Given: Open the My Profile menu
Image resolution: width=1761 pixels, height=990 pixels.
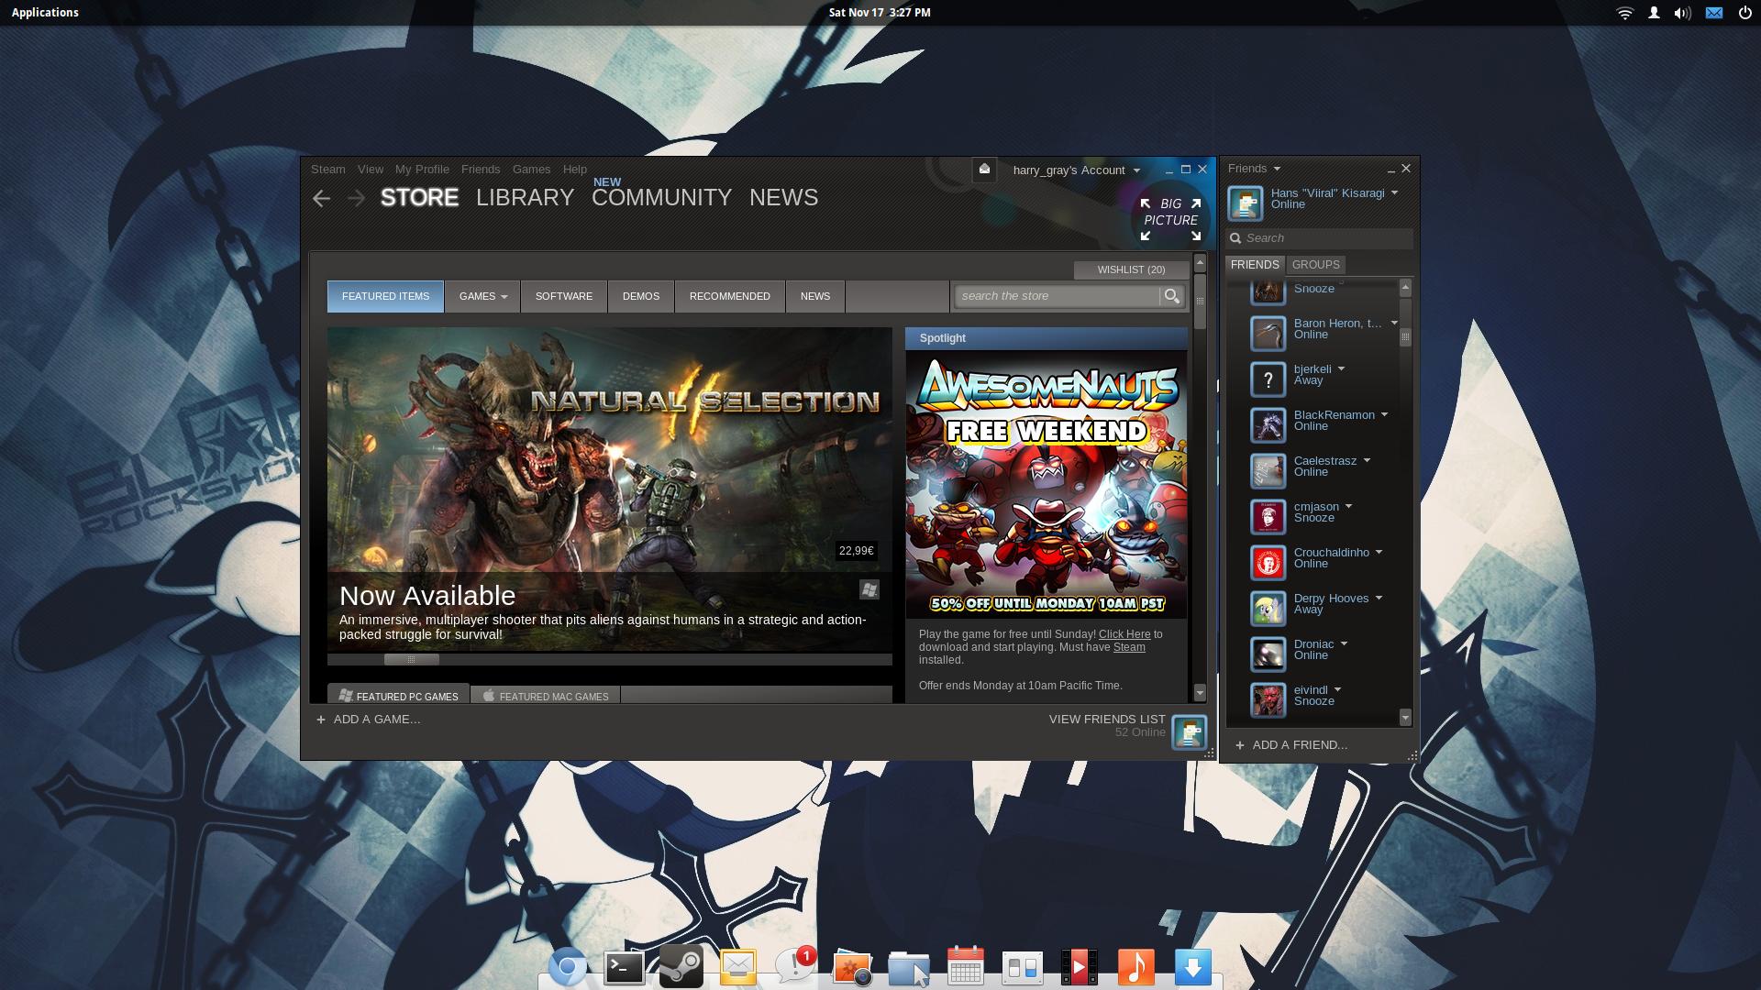Looking at the screenshot, I should click(422, 170).
